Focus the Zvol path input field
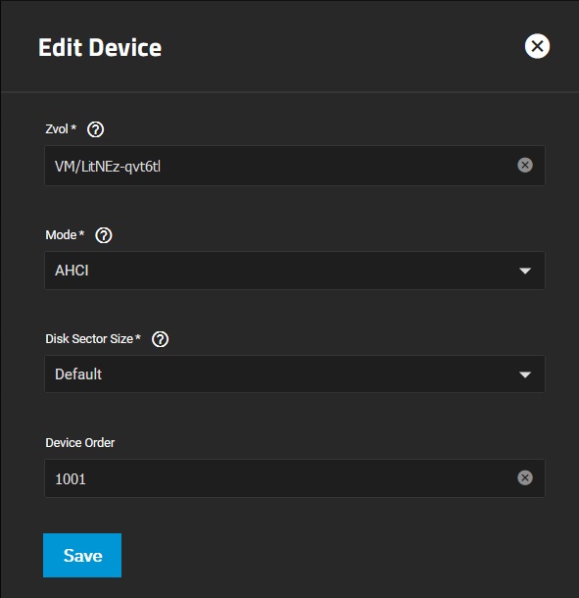The width and height of the screenshot is (579, 598). tap(280, 166)
